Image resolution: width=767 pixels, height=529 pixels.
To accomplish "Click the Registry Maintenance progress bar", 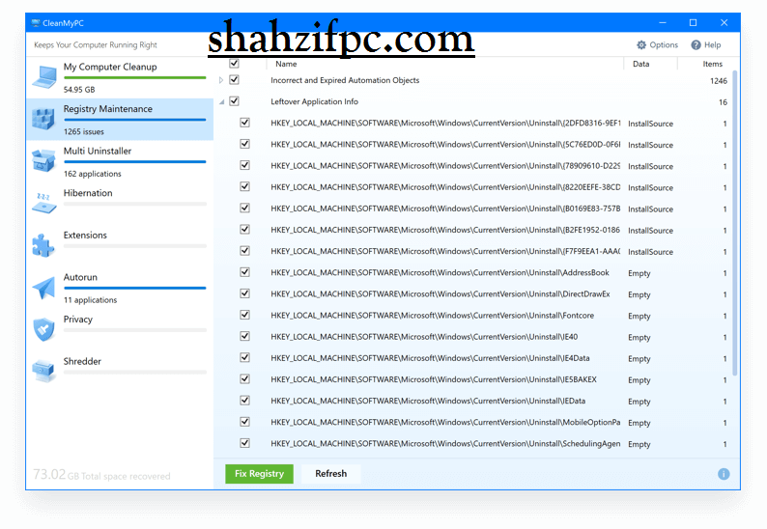I will pyautogui.click(x=134, y=120).
